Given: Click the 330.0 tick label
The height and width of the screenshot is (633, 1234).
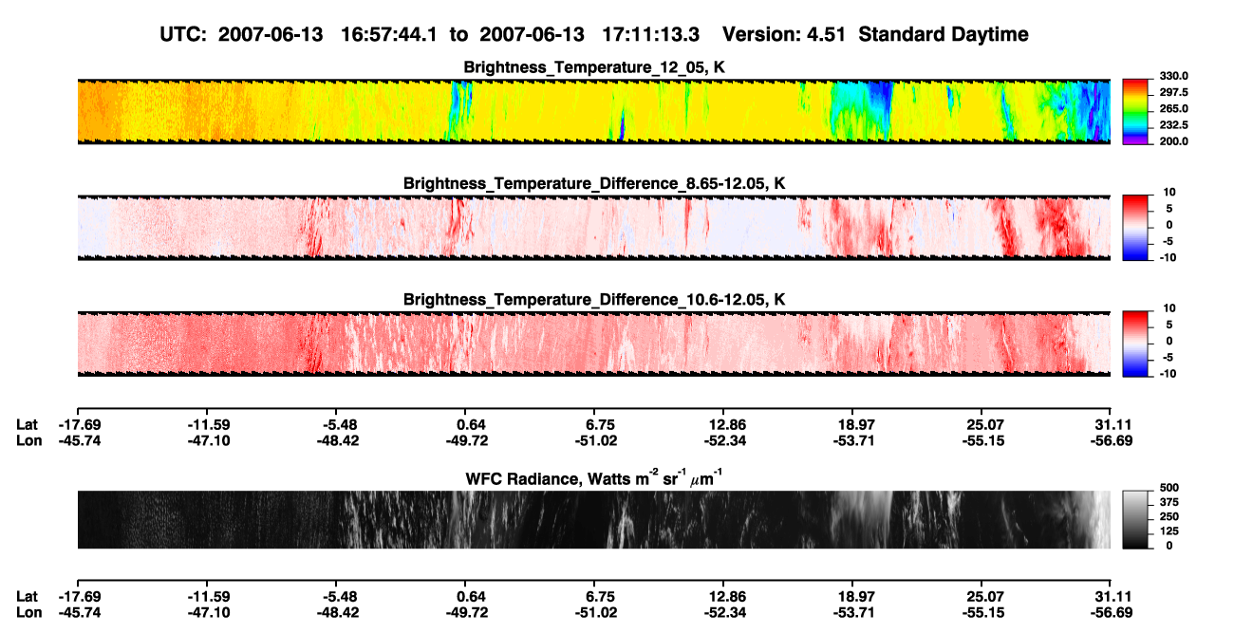Looking at the screenshot, I should click(x=1174, y=76).
